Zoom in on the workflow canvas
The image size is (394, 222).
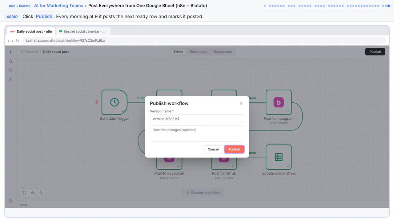point(33,193)
